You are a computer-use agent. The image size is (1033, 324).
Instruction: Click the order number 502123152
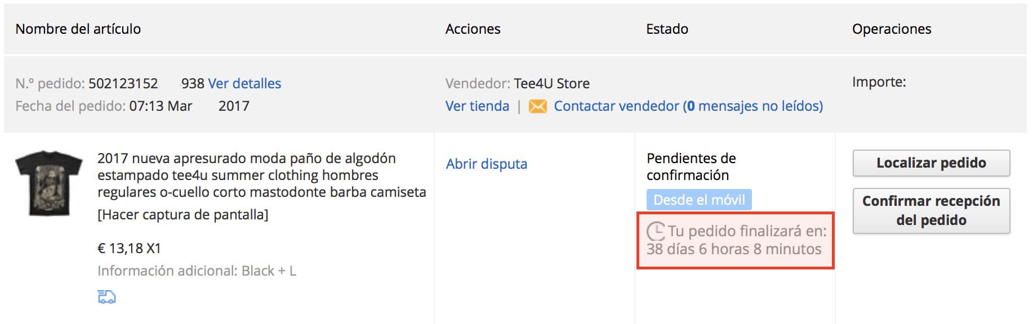tap(123, 84)
